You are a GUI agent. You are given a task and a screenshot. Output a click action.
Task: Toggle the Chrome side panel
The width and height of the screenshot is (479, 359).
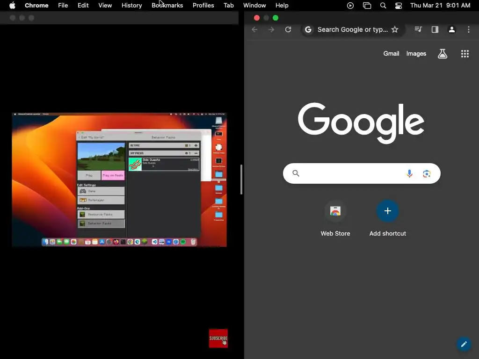pos(435,29)
